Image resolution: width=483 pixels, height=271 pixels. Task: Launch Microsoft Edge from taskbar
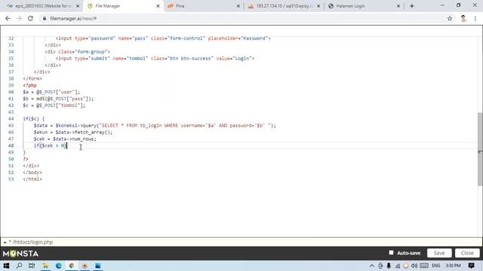(59, 266)
